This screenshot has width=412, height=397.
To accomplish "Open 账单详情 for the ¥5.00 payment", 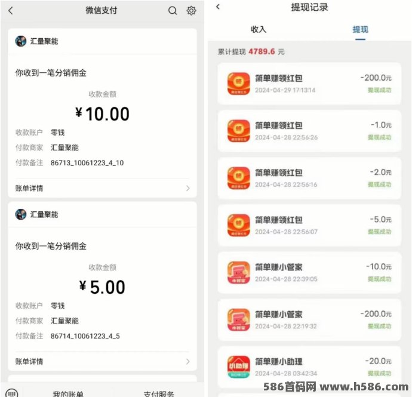I will pos(102,362).
